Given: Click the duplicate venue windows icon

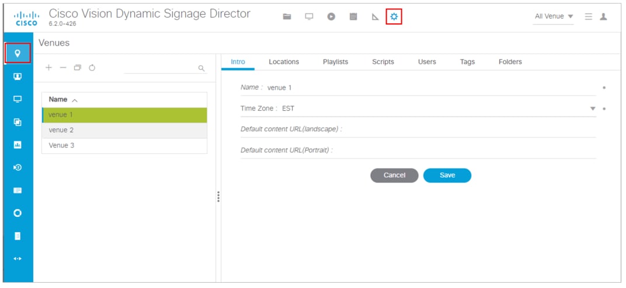Looking at the screenshot, I should point(78,68).
